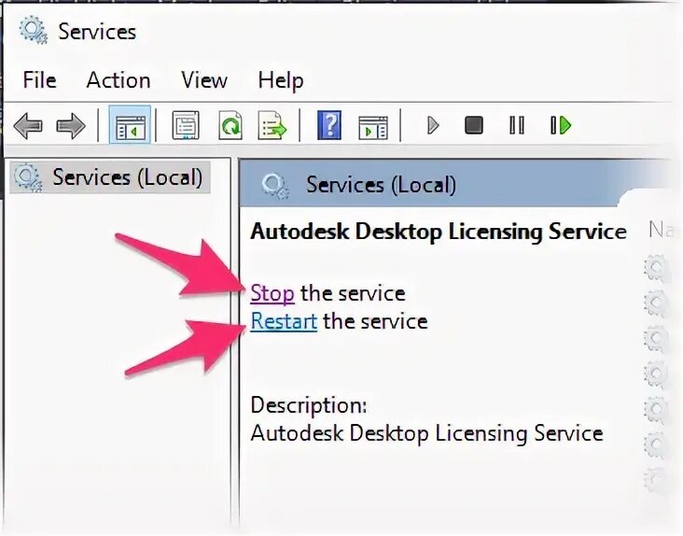Click the green Refresh toolbar icon
This screenshot has width=683, height=536.
[x=230, y=125]
